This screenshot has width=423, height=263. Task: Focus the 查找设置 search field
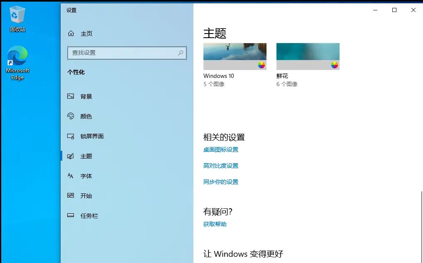point(127,53)
